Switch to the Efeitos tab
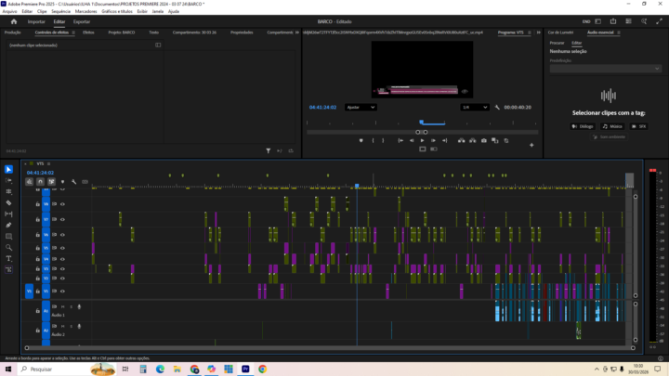 tap(88, 32)
